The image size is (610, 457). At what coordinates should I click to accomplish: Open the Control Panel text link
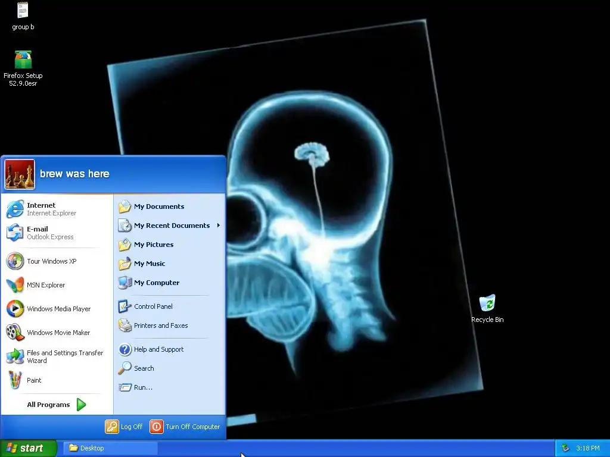tap(153, 306)
